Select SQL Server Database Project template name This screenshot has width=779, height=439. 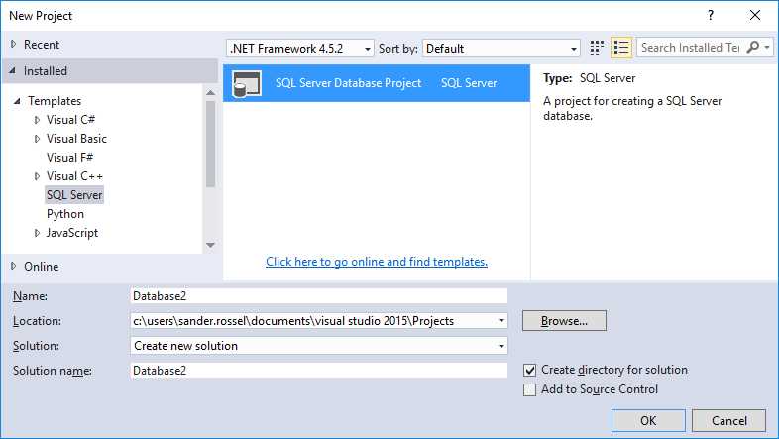pyautogui.click(x=348, y=83)
